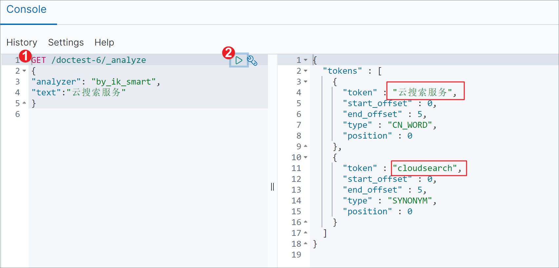
Task: Open the History menu
Action: (x=22, y=42)
